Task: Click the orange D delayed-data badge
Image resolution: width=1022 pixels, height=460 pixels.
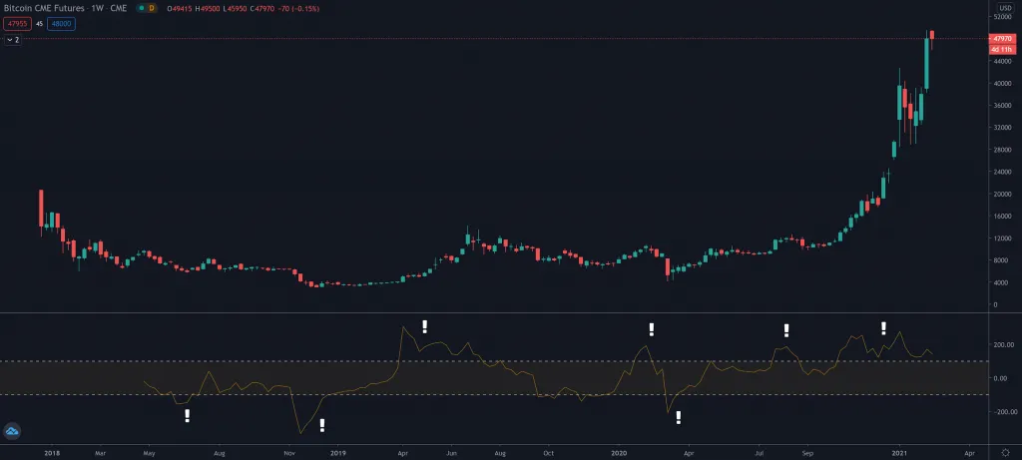Action: [152, 8]
